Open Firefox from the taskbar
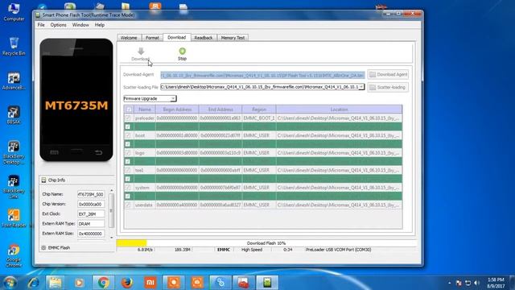Image resolution: width=515 pixels, height=290 pixels. point(127,283)
